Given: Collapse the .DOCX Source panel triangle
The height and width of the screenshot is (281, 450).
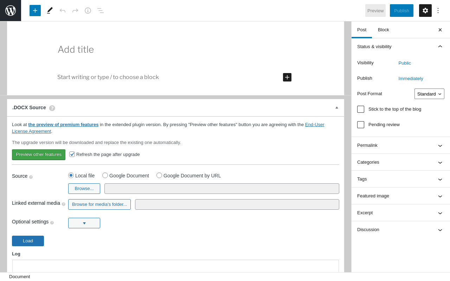Looking at the screenshot, I should coord(337,107).
